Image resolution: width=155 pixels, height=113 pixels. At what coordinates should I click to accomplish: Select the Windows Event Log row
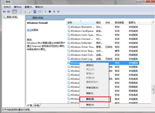coord(103,59)
